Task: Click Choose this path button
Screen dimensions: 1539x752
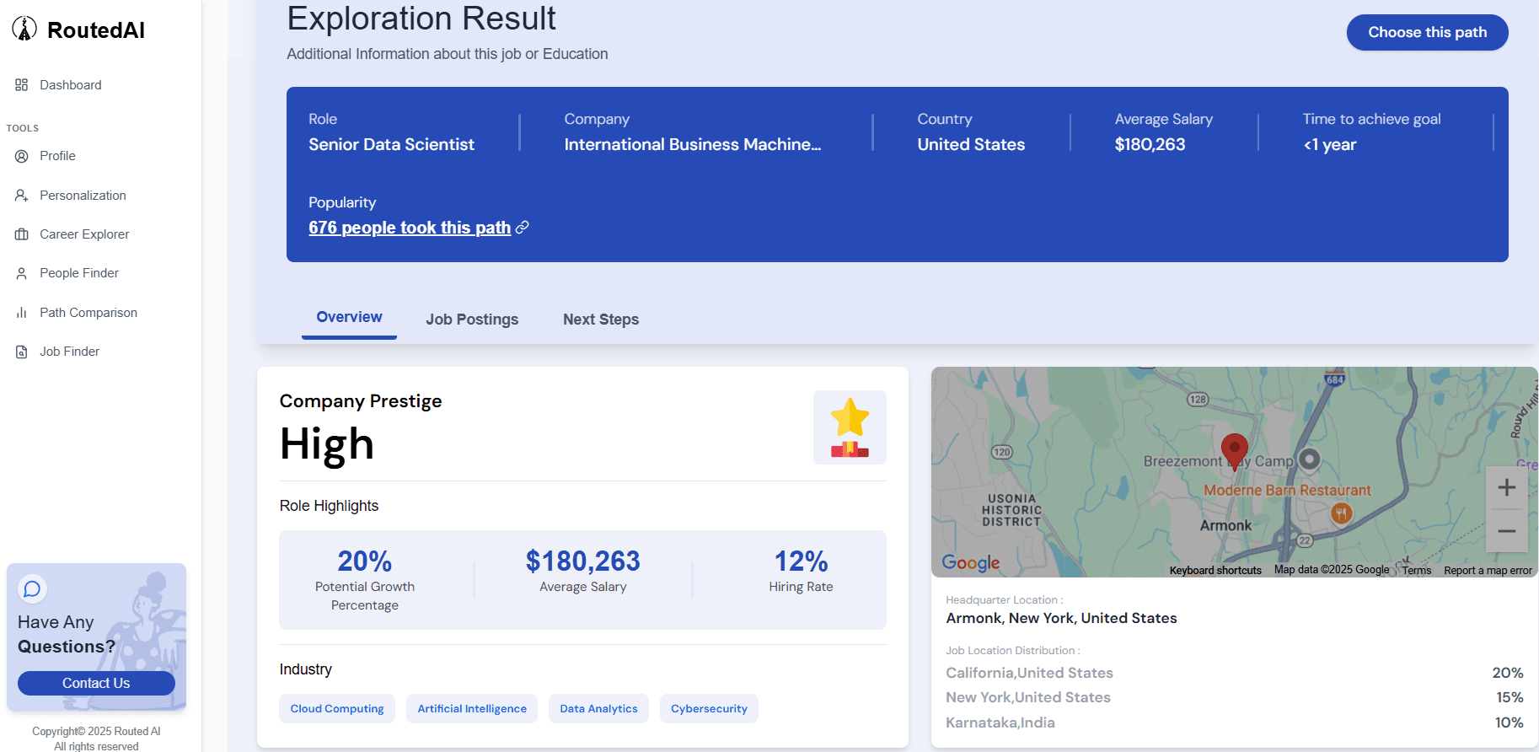Action: [x=1427, y=32]
